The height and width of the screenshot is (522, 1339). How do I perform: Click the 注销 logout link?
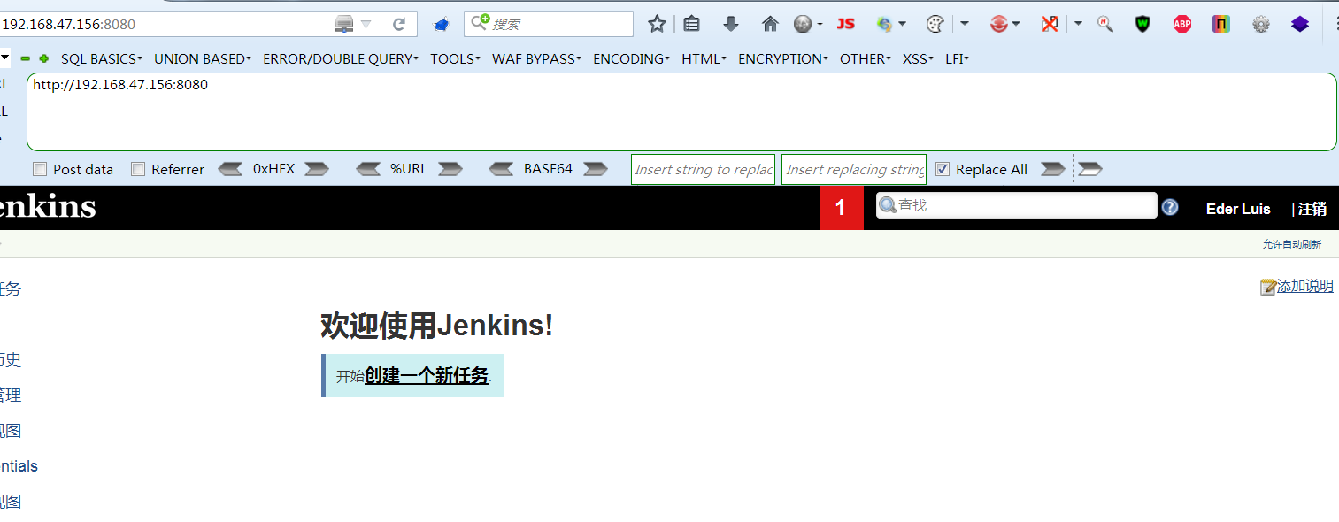[x=1312, y=209]
